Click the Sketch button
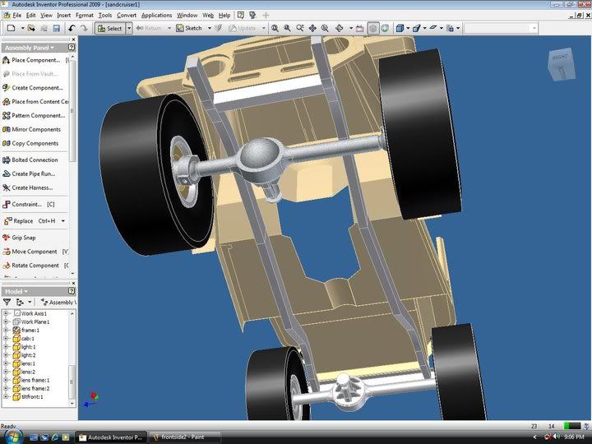 tap(189, 28)
